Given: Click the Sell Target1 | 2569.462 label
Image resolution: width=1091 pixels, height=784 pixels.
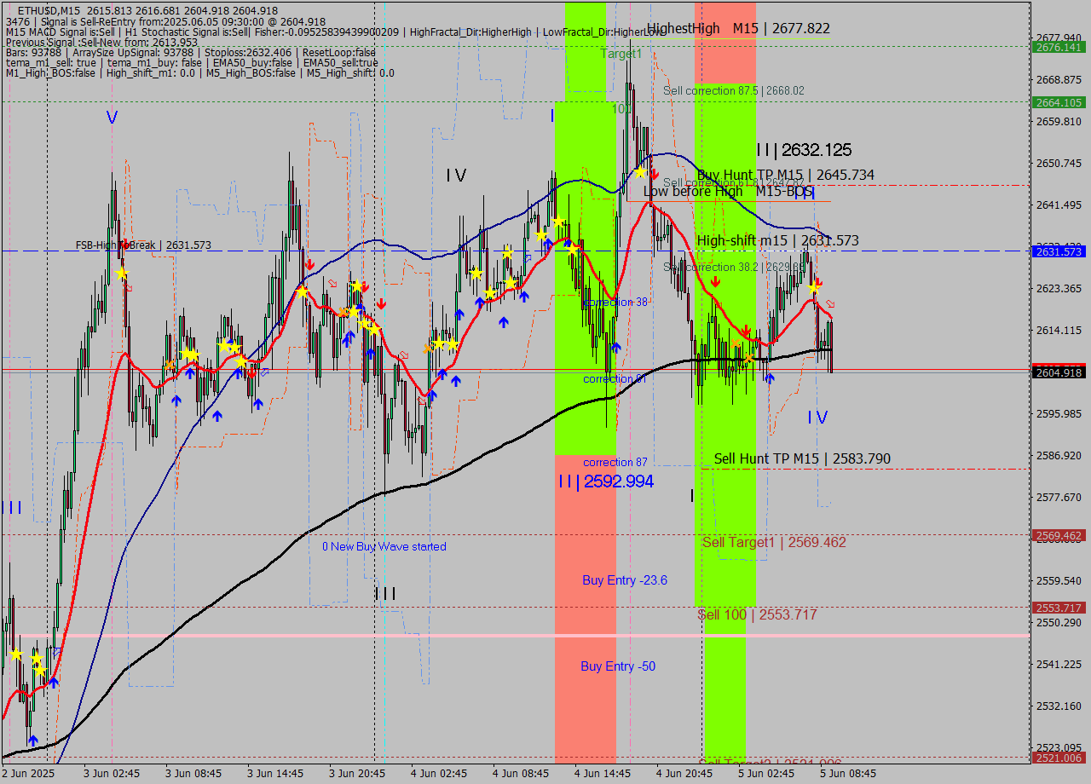Looking at the screenshot, I should 773,542.
